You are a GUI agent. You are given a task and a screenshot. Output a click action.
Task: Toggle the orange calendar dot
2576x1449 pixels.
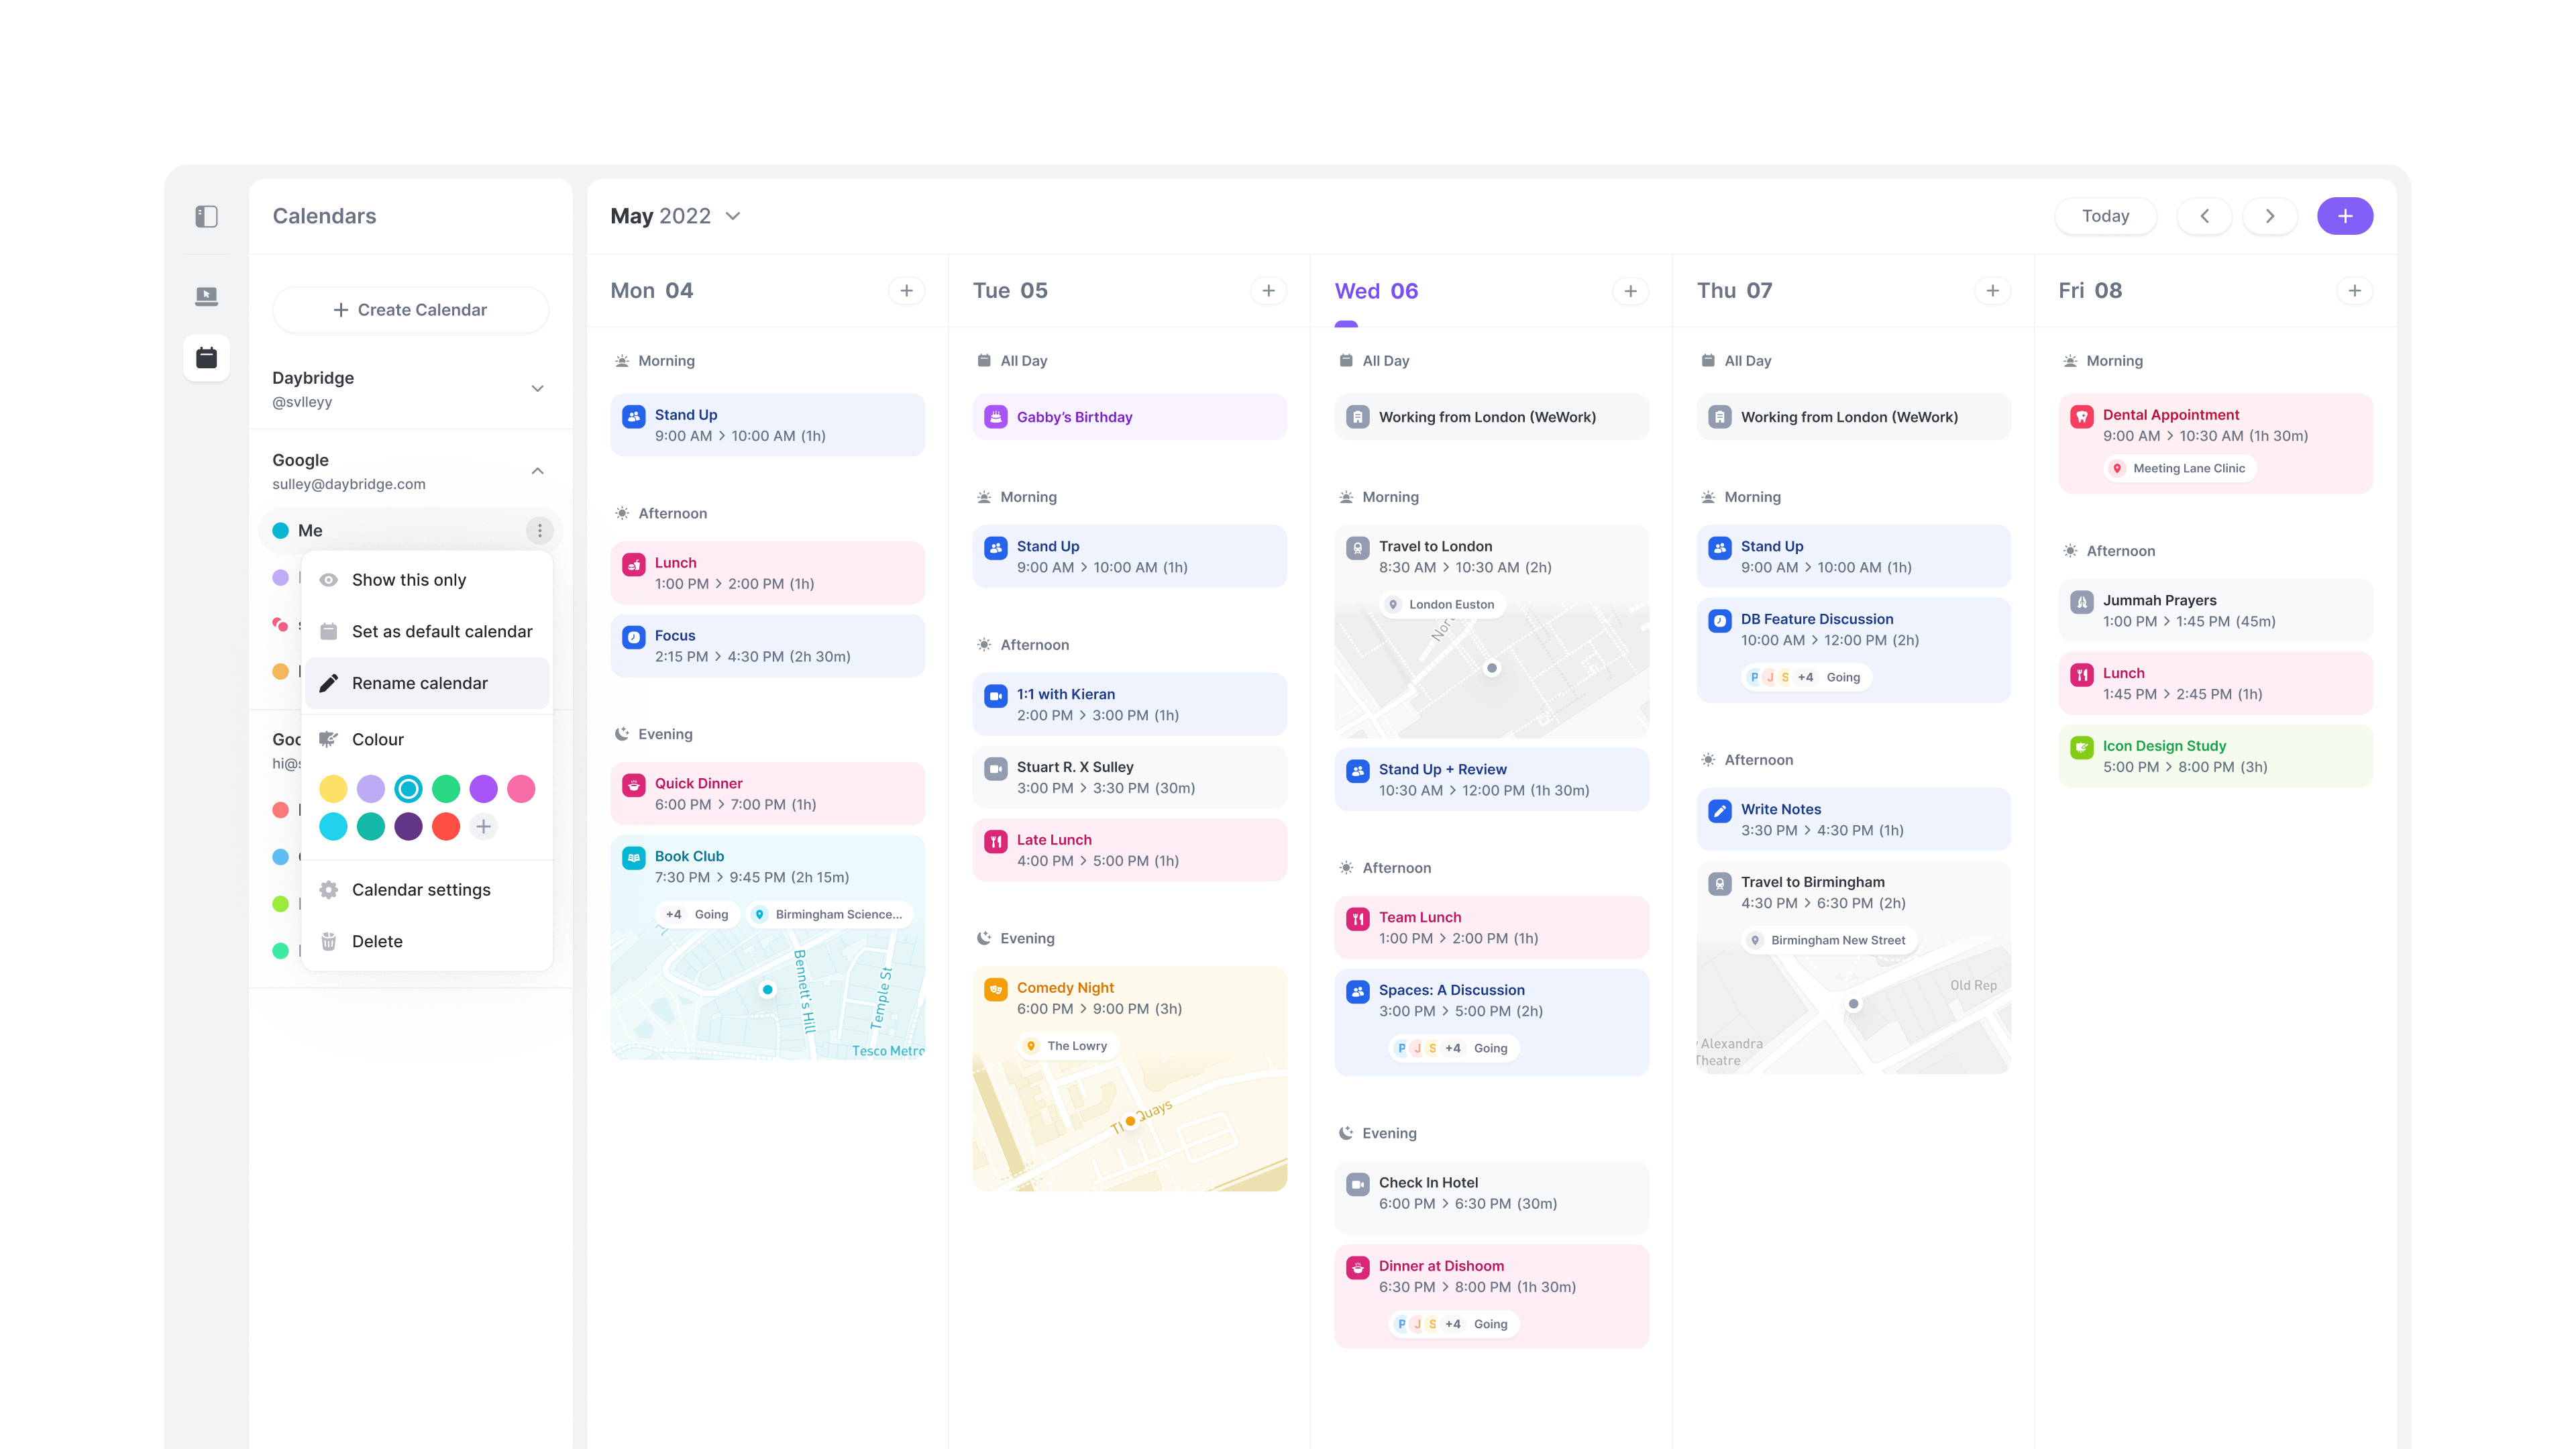tap(280, 672)
